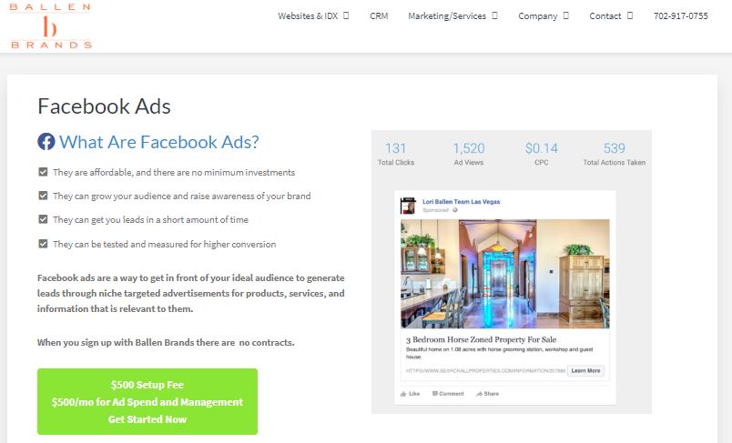This screenshot has width=732, height=443.
Task: Click the checkmark beside 'tested and measured'
Action: [x=43, y=244]
